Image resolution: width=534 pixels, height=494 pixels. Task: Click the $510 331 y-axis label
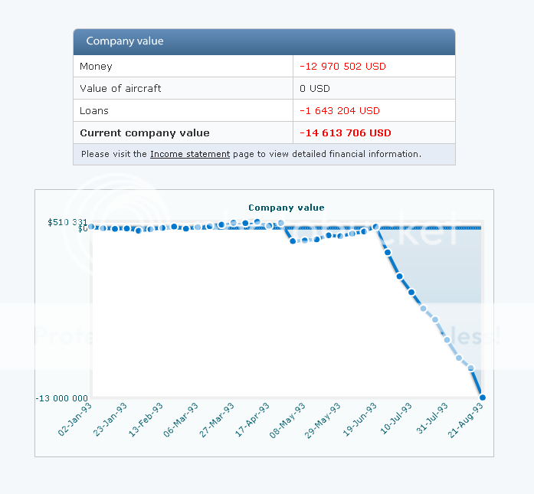coord(67,222)
